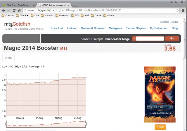Open the Indices menu item
This screenshot has height=131, width=187.
(x=72, y=28)
